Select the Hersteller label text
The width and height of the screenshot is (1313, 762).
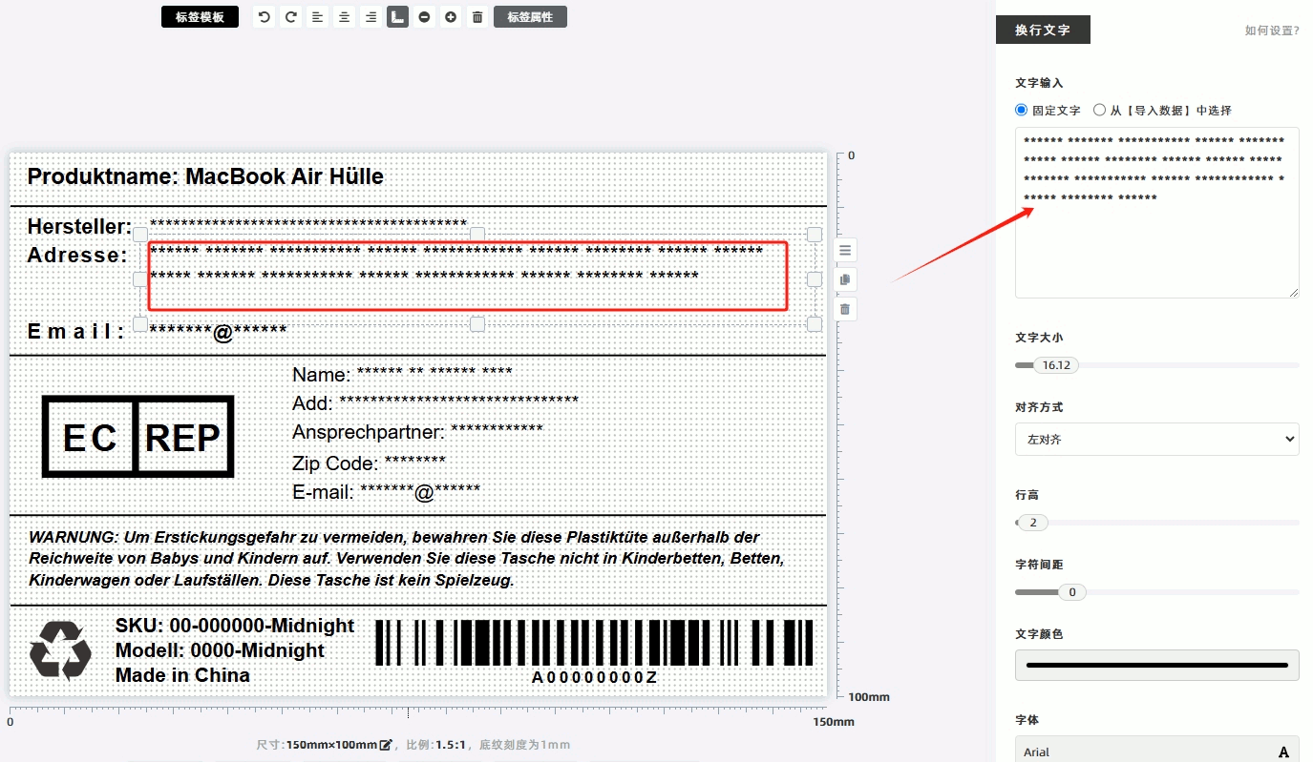tap(79, 227)
